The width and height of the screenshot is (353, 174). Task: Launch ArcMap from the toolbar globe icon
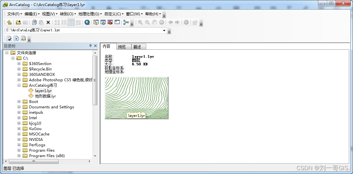(87, 22)
